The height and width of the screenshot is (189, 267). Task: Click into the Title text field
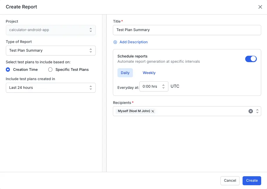tap(187, 30)
